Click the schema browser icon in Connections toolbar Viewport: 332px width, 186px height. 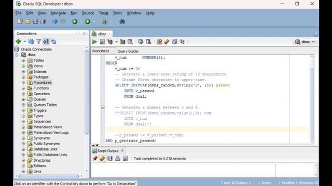pos(46,41)
